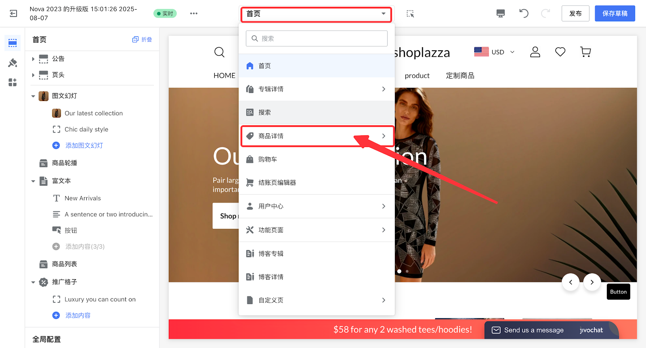The height and width of the screenshot is (348, 646).
Task: Click the shopping cart icon in preview
Action: coord(585,52)
